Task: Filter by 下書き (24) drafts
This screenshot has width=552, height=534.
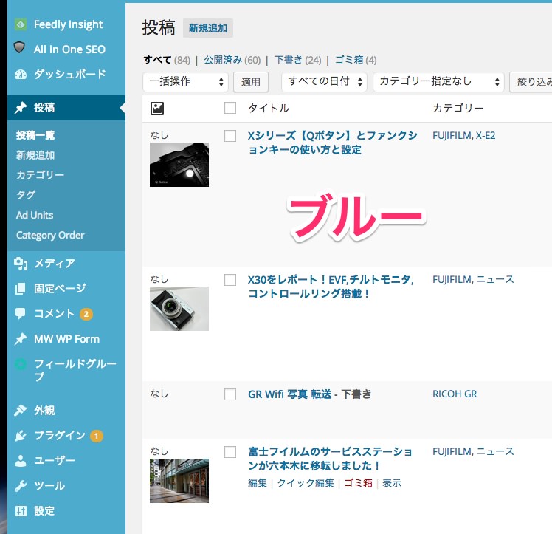Action: click(297, 61)
